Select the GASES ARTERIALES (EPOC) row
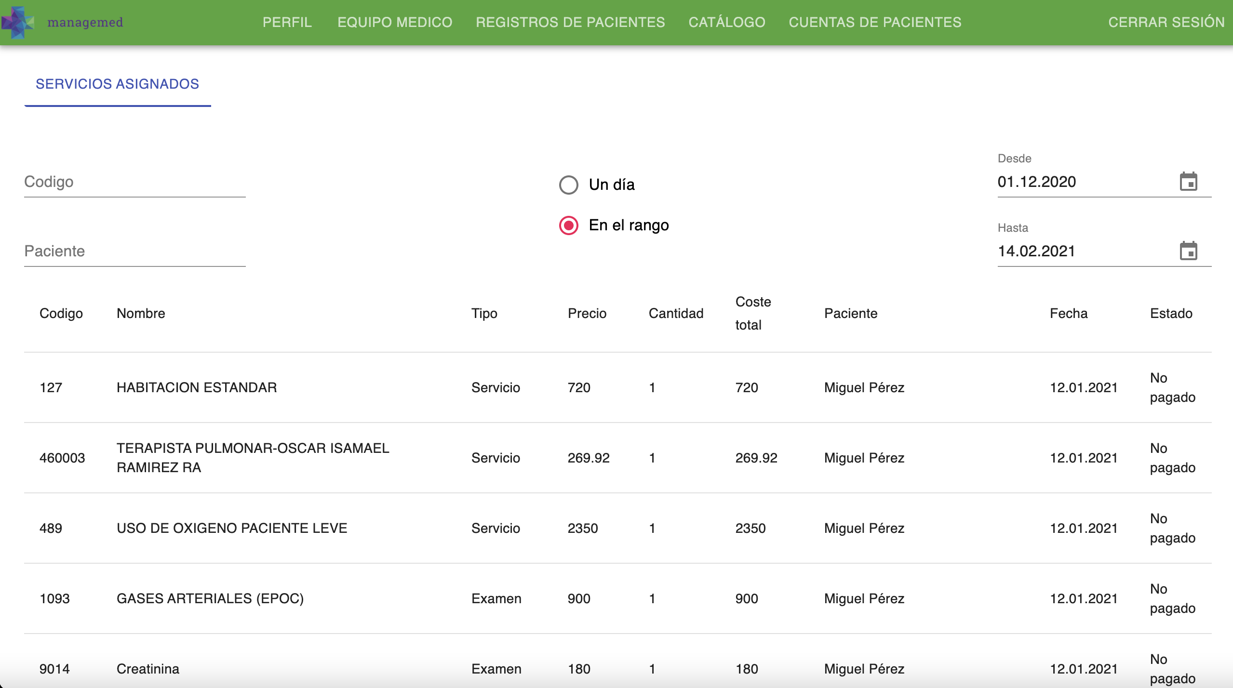The width and height of the screenshot is (1233, 688). 210,598
